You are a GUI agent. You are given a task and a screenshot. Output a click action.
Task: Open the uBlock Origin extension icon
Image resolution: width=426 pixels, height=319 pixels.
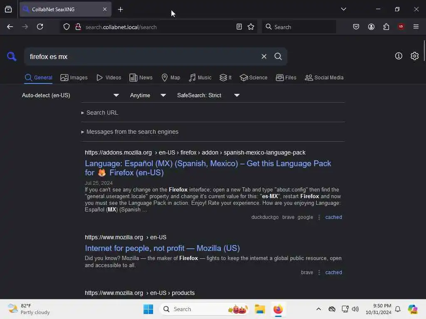click(401, 27)
